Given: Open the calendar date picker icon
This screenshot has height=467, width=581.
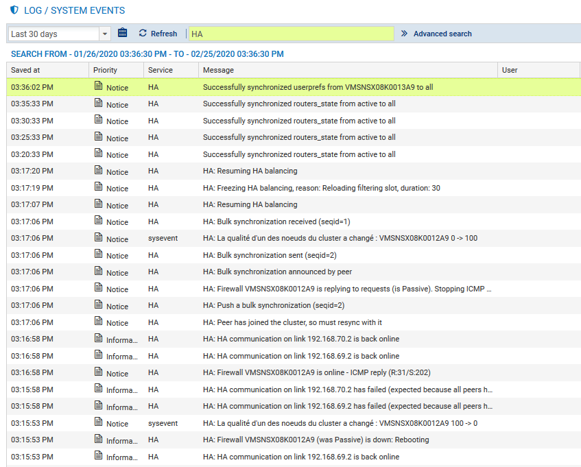Looking at the screenshot, I should 123,33.
